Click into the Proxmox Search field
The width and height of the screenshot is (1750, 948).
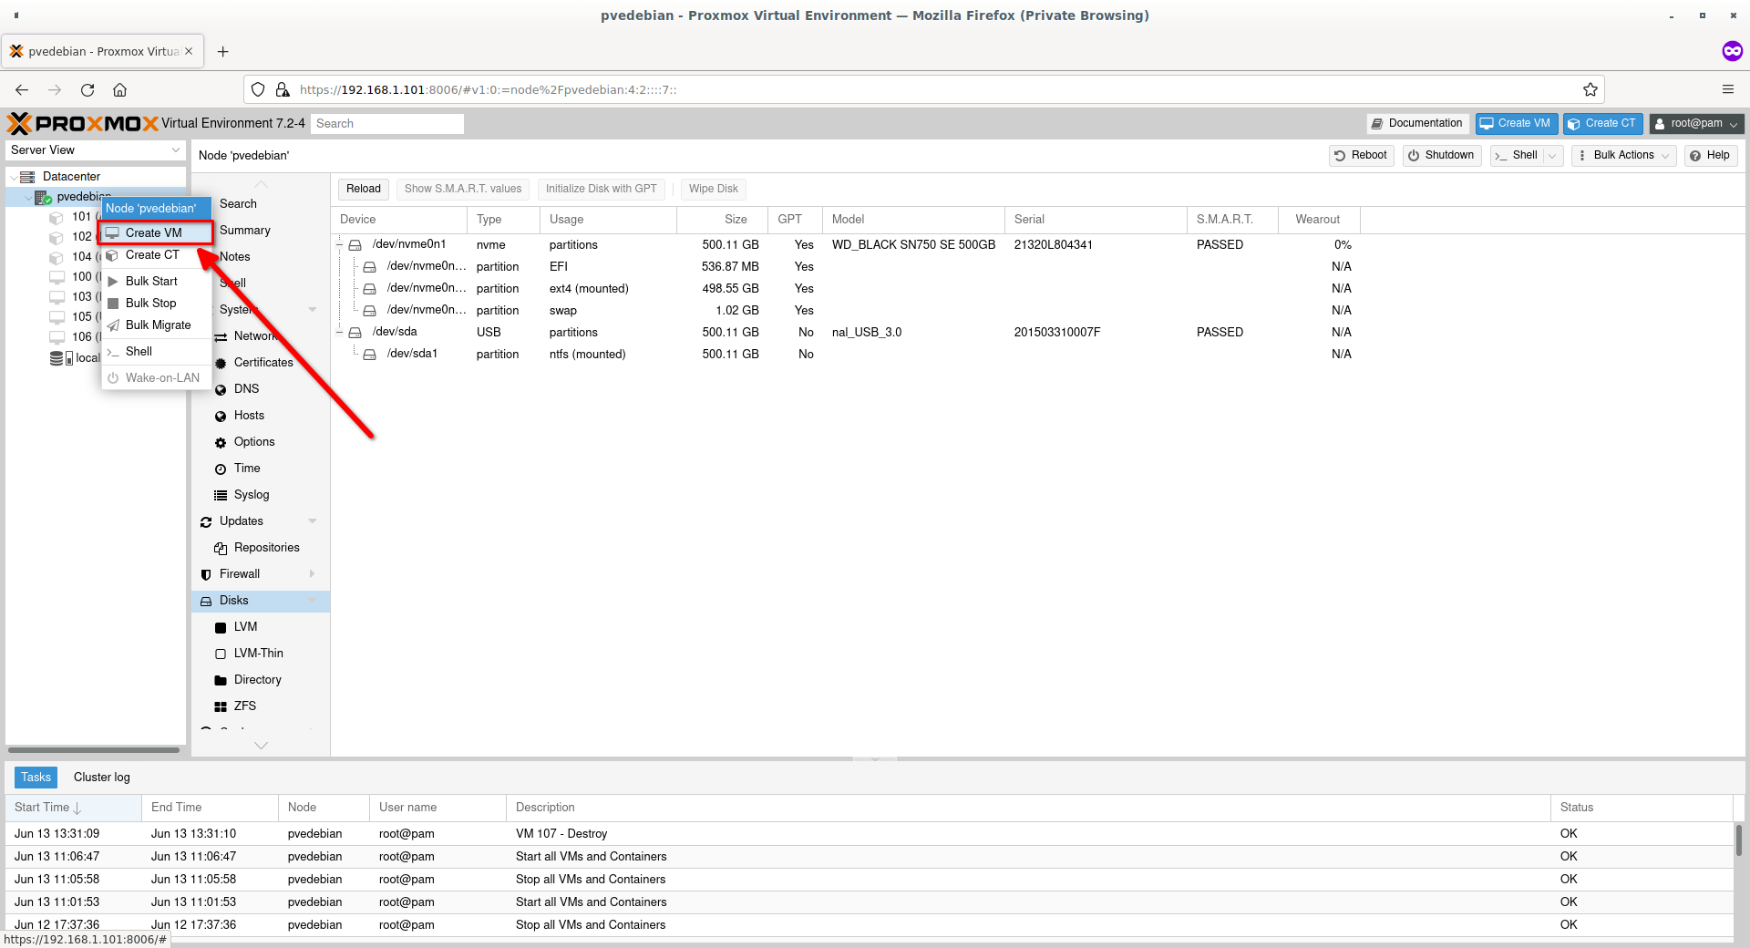click(x=386, y=124)
